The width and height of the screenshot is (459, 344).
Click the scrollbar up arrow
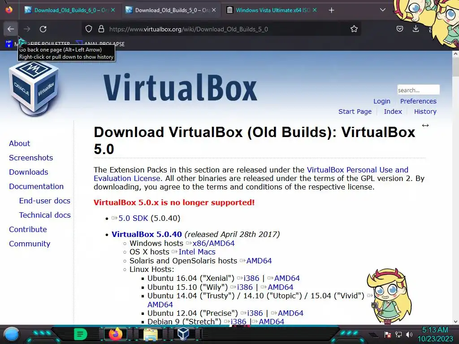point(455,54)
